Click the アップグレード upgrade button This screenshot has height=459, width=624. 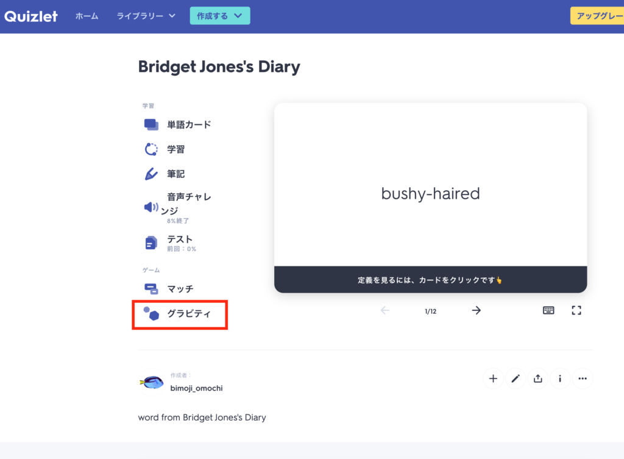[597, 16]
